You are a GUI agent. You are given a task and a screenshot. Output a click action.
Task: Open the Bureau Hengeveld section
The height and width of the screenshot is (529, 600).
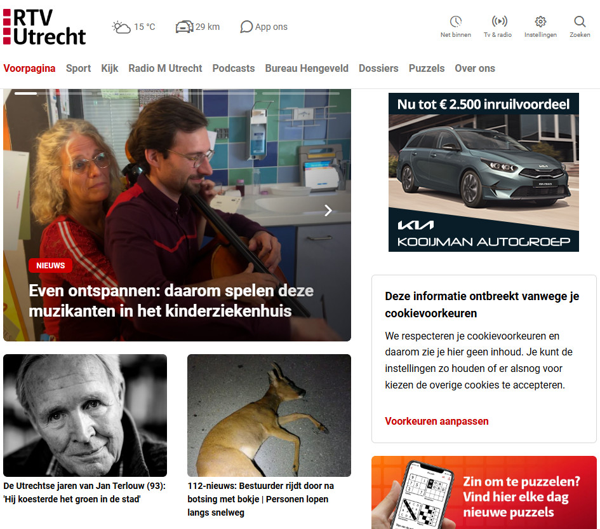pos(307,68)
